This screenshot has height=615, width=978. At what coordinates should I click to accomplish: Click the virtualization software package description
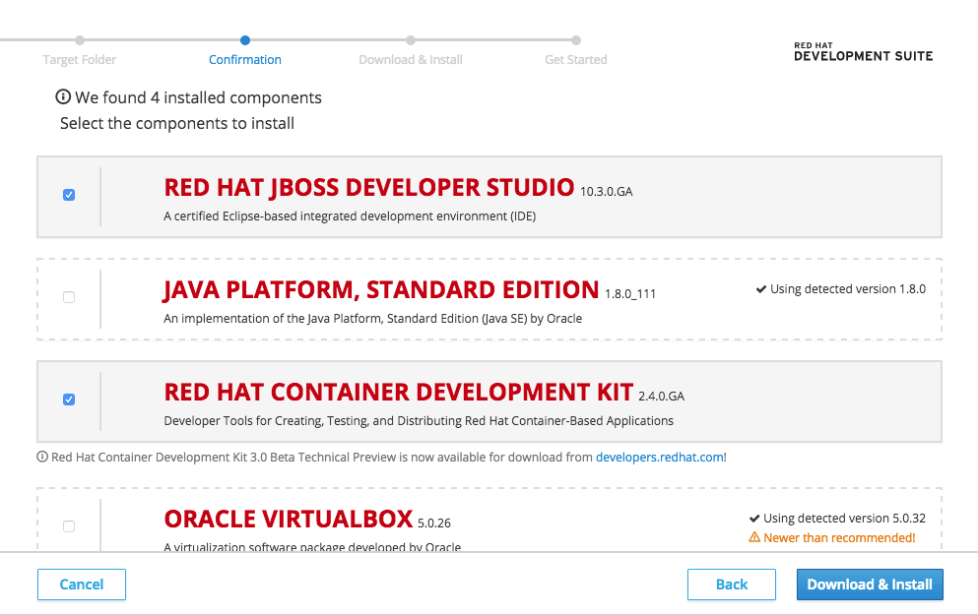pyautogui.click(x=312, y=546)
